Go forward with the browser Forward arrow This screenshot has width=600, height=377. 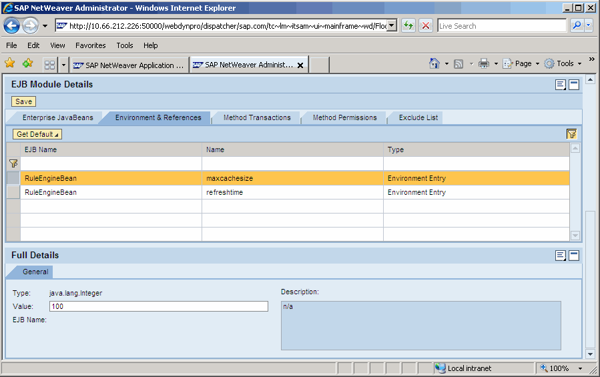(x=30, y=26)
